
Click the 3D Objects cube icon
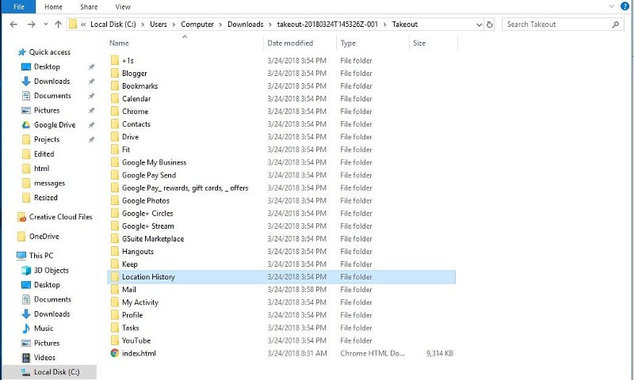tap(26, 270)
